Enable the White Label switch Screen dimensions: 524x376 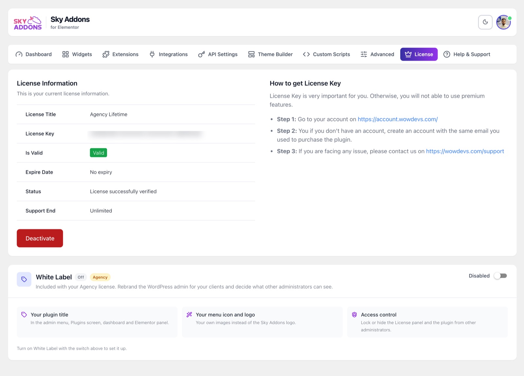(x=500, y=276)
